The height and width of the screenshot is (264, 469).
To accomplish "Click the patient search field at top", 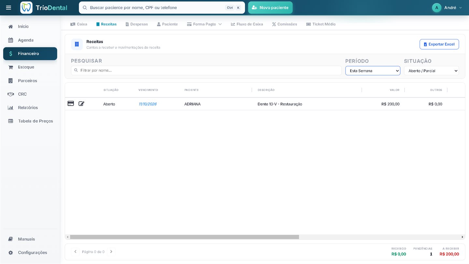I will [162, 7].
